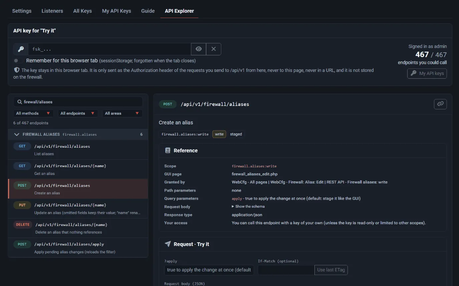Select the Delete an alias endpoint
This screenshot has height=286, width=459.
point(78,228)
